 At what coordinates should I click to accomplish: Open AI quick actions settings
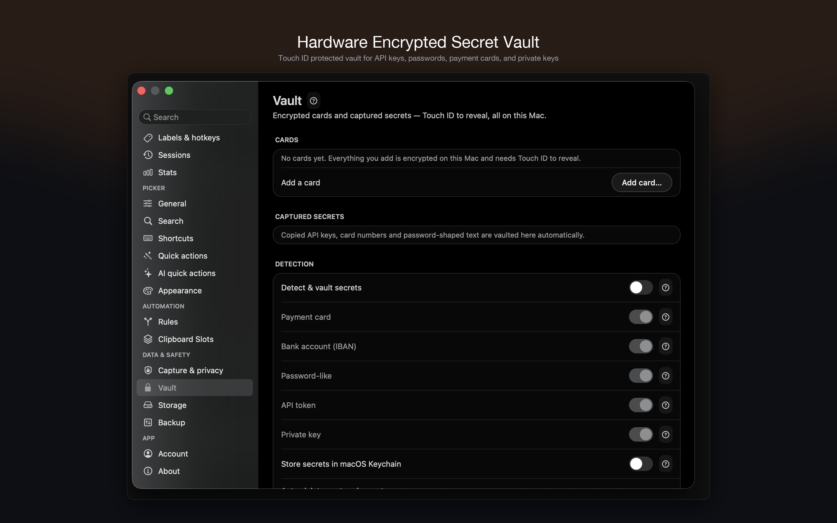pyautogui.click(x=195, y=273)
